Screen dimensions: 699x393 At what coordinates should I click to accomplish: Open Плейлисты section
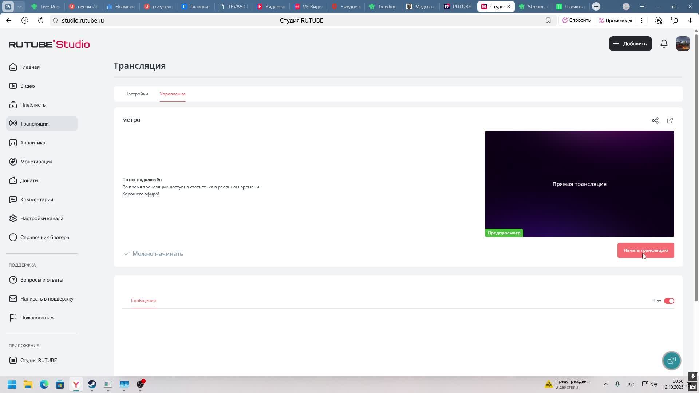[33, 105]
